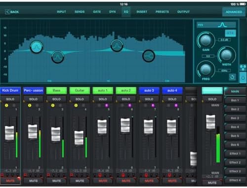Switch to the DYN tab
The height and width of the screenshot is (188, 247).
pyautogui.click(x=113, y=12)
